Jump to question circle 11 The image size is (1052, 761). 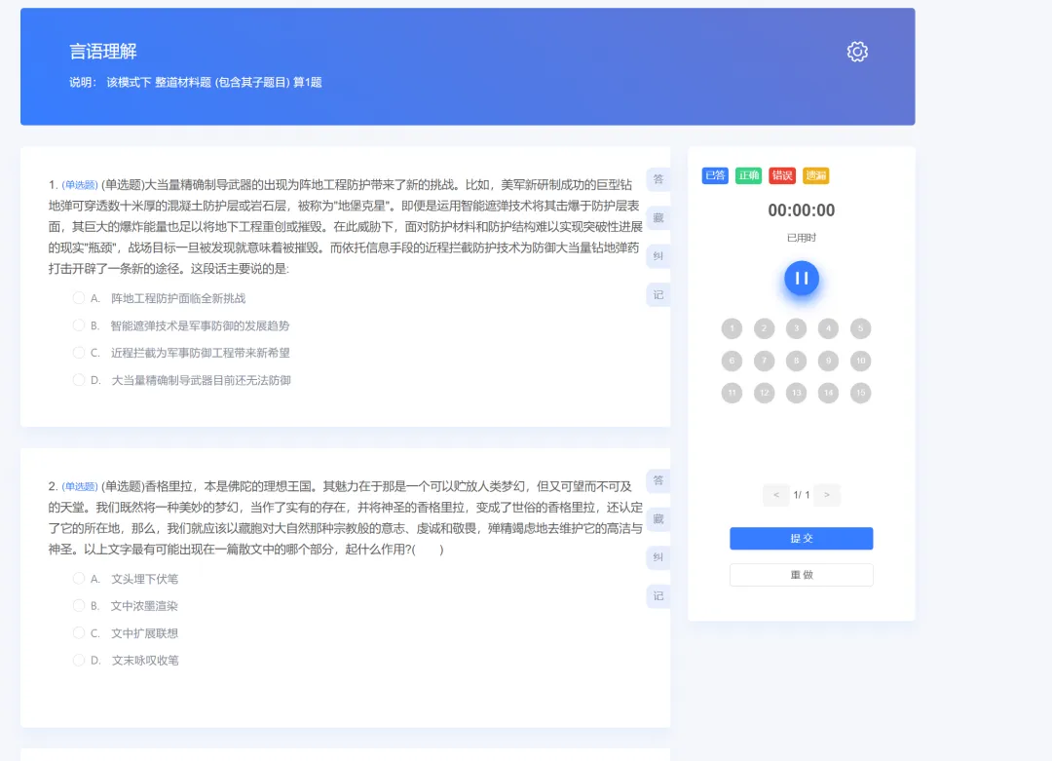(x=732, y=393)
